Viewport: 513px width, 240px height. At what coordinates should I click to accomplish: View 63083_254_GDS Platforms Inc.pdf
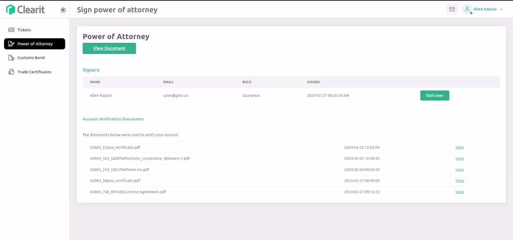(460, 169)
